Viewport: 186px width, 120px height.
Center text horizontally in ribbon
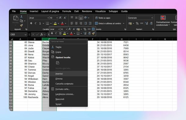point(76,23)
